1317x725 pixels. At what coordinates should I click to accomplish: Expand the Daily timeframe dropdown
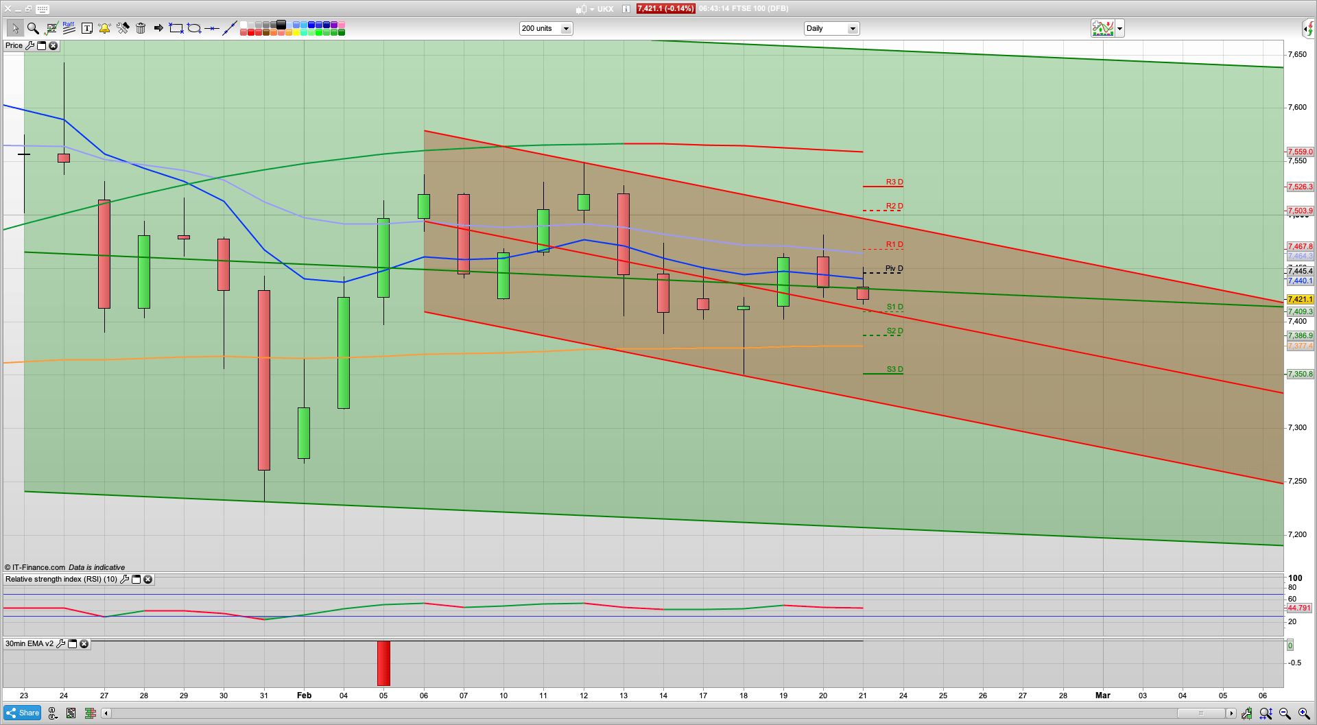pos(852,28)
